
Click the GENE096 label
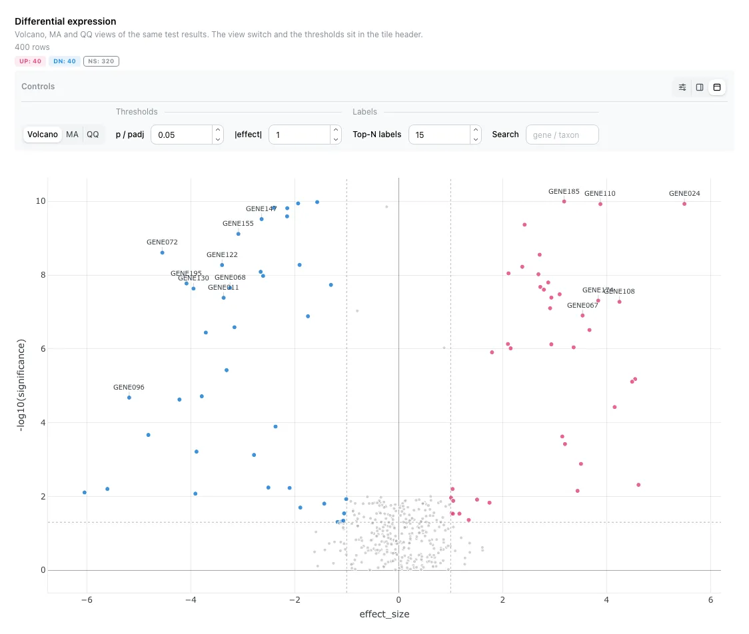point(129,387)
